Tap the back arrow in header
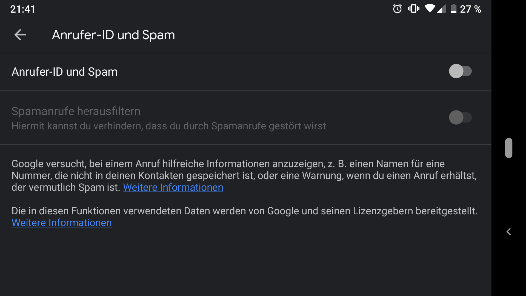The height and width of the screenshot is (296, 526). pyautogui.click(x=20, y=35)
